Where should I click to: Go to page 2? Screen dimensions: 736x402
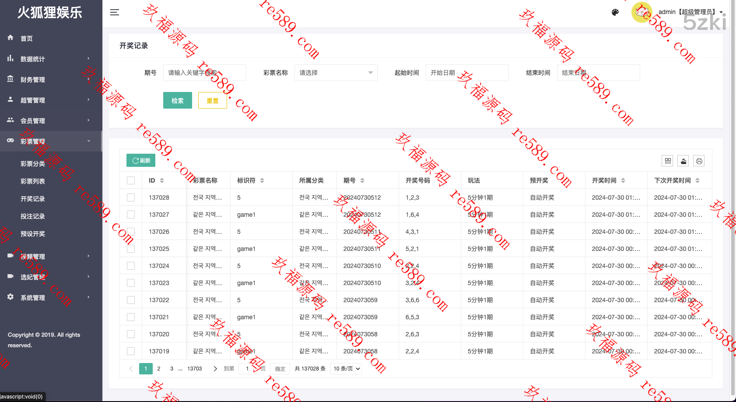tap(159, 369)
